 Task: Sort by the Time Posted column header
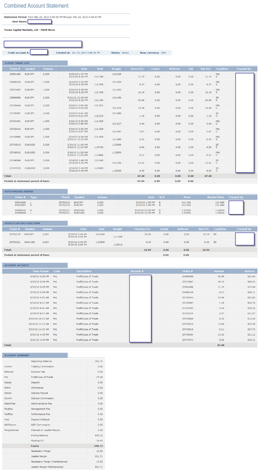pyautogui.click(x=41, y=271)
